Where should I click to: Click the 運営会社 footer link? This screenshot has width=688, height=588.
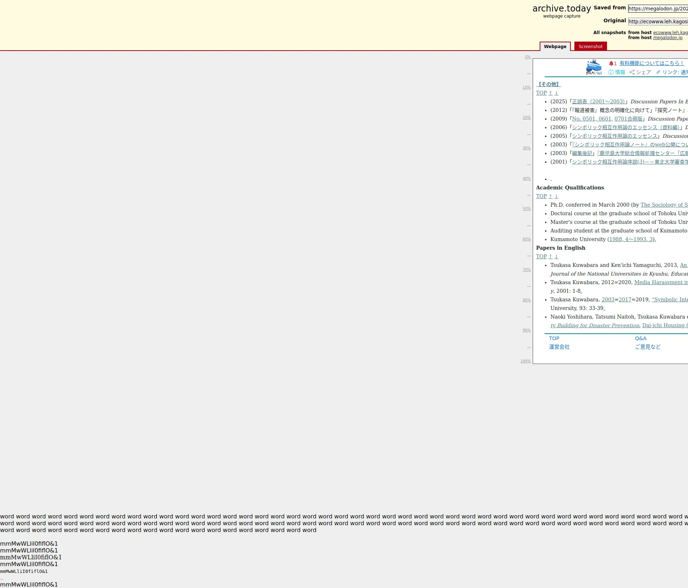[559, 347]
